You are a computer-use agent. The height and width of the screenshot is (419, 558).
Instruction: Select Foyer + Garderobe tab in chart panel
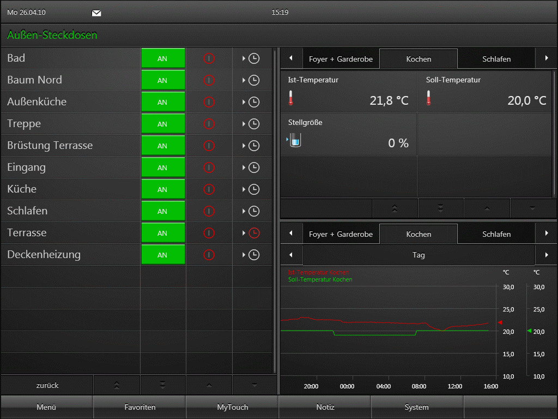pyautogui.click(x=341, y=234)
